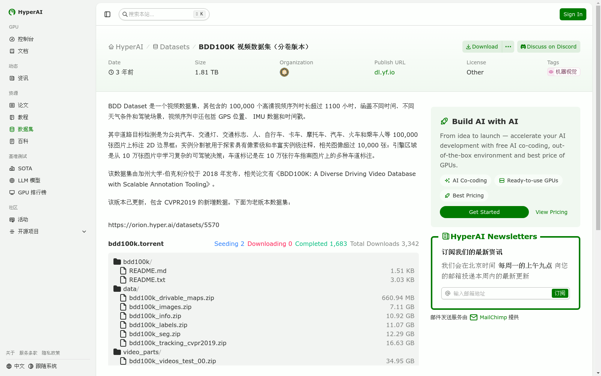Click the Datasets breadcrumb link
The width and height of the screenshot is (601, 376).
[x=171, y=47]
